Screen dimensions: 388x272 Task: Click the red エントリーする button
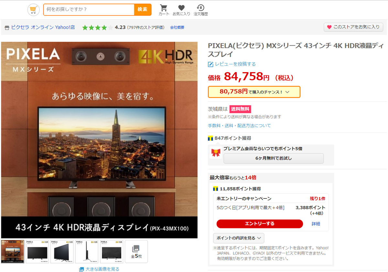[x=260, y=224]
